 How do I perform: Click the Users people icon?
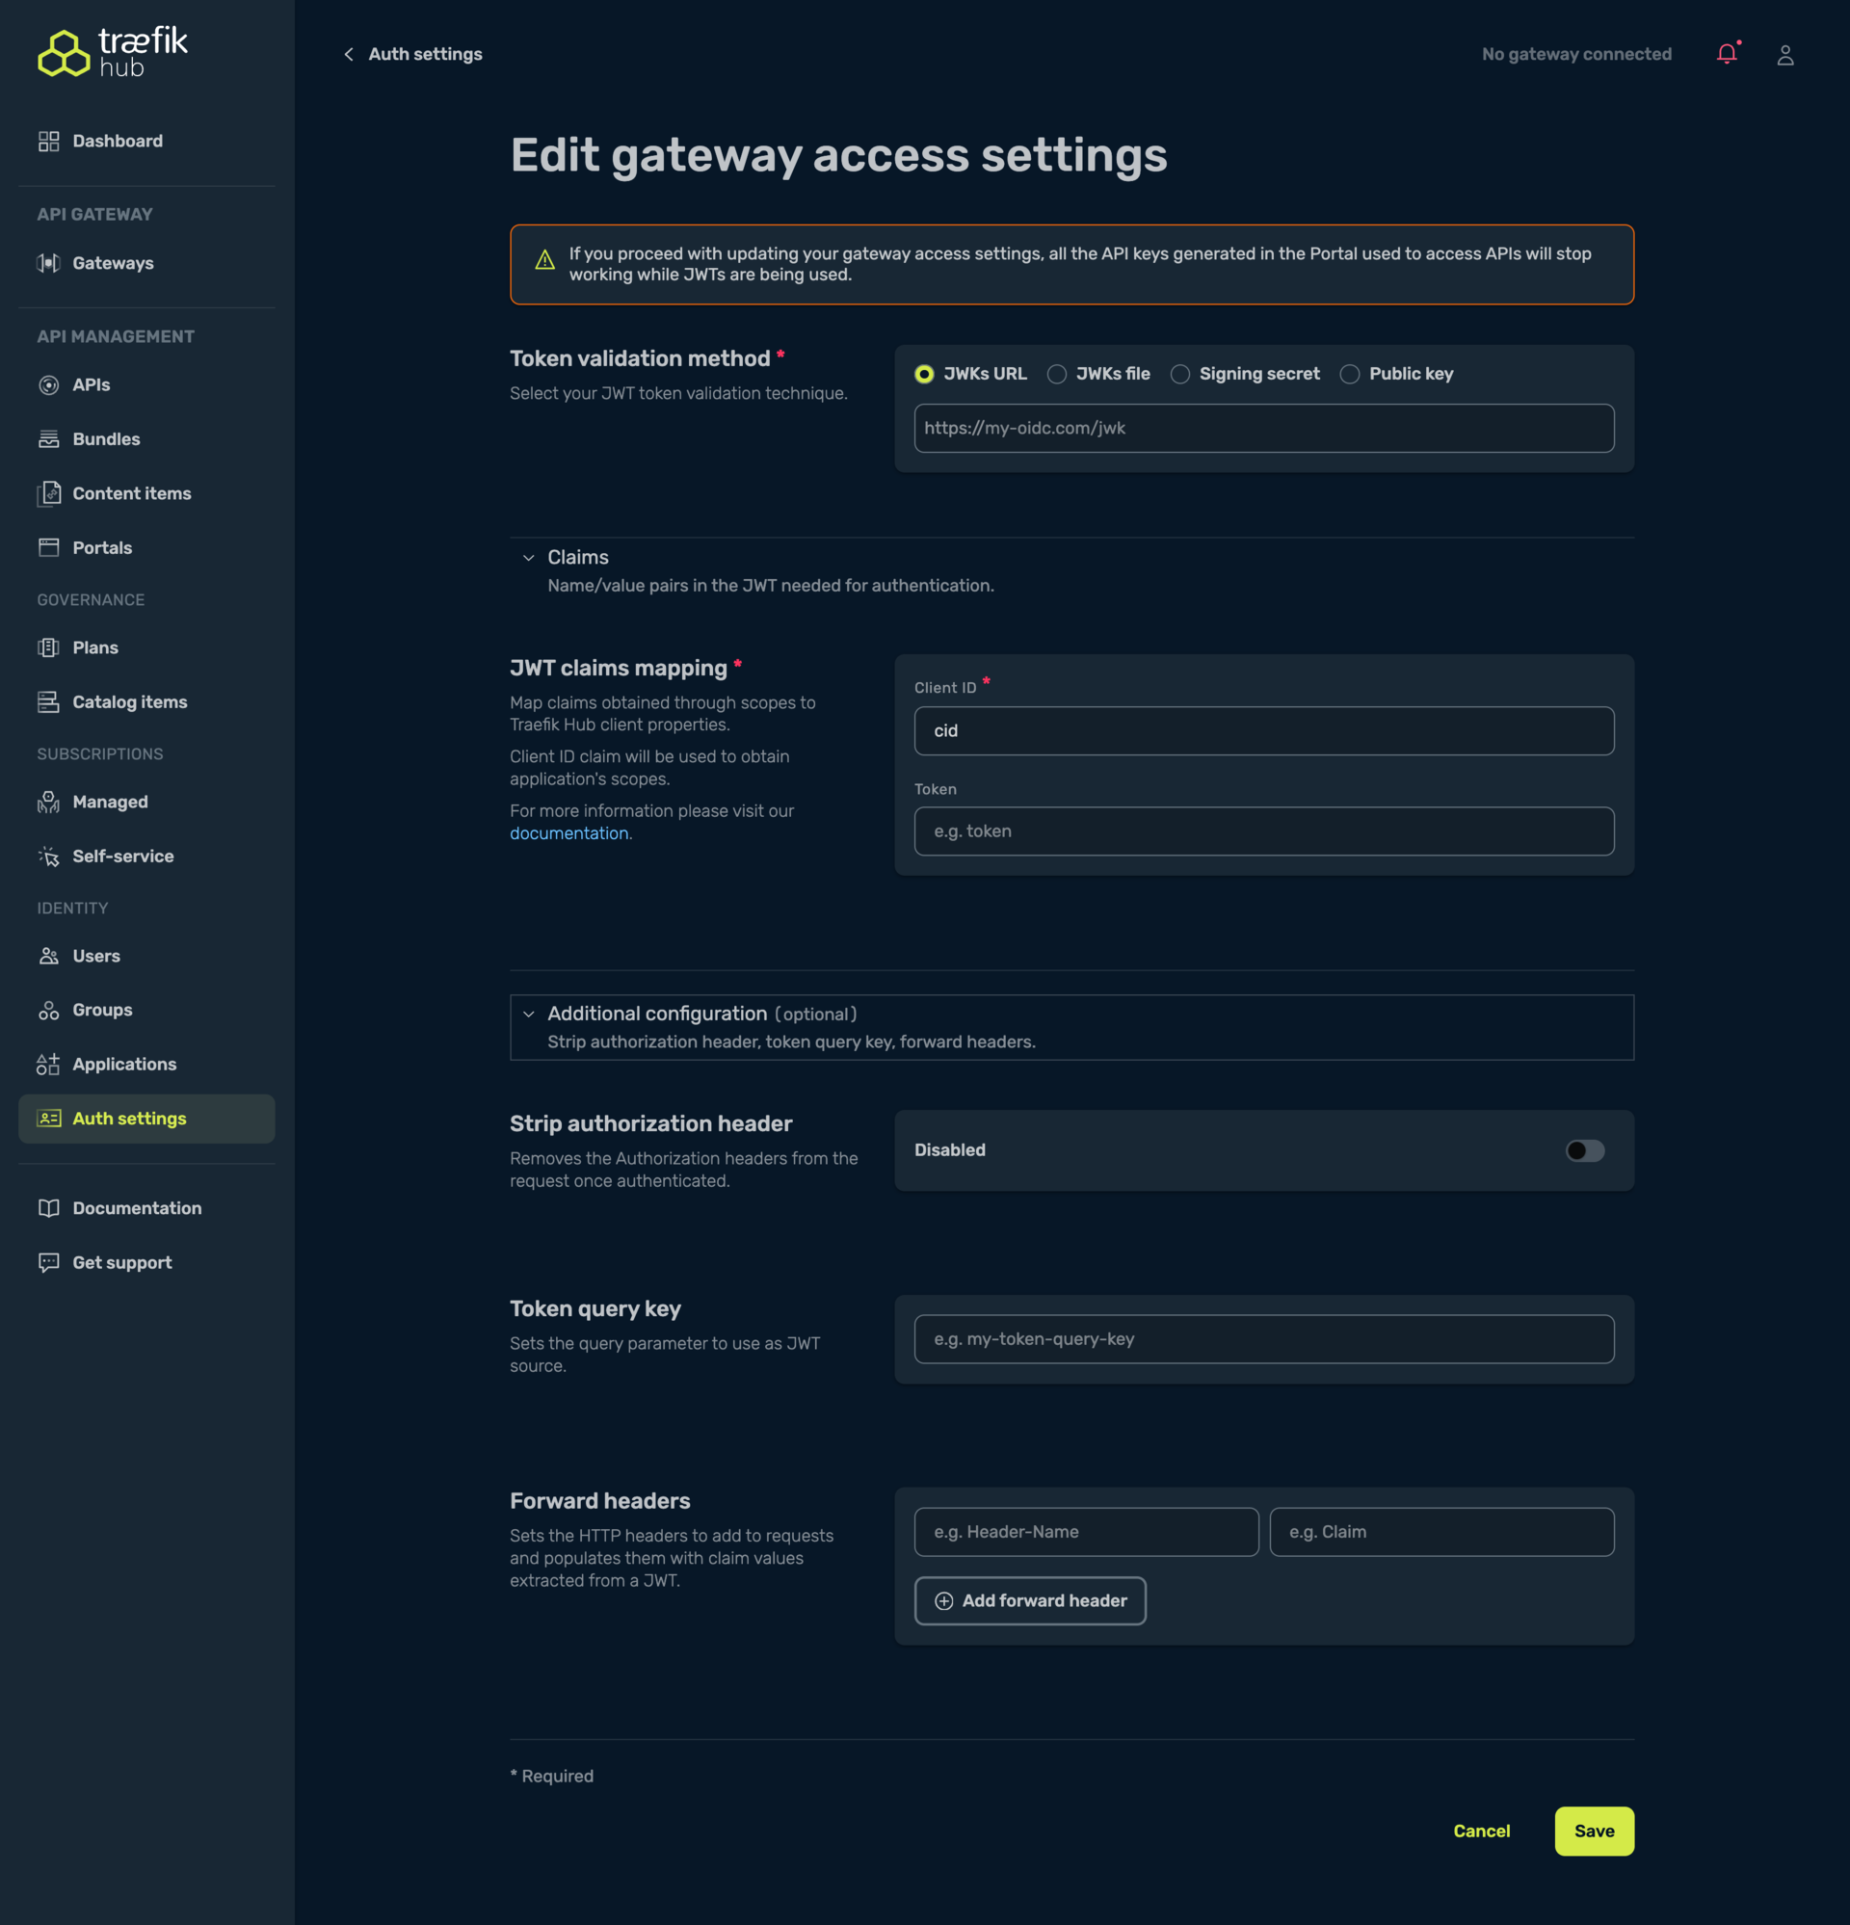[48, 957]
